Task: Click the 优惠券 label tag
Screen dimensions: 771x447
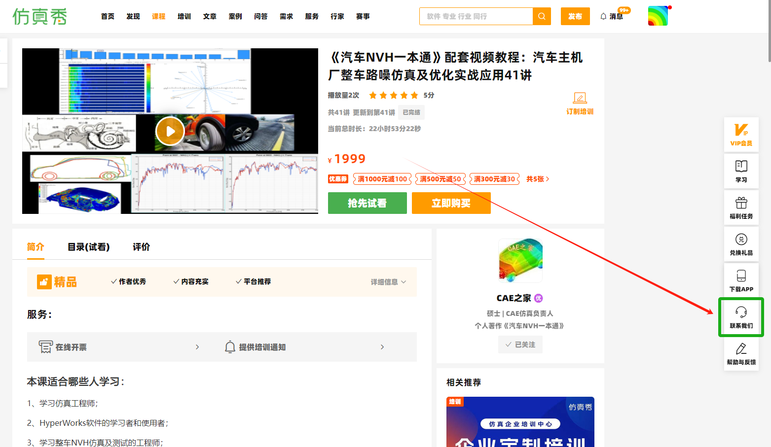Action: click(338, 179)
